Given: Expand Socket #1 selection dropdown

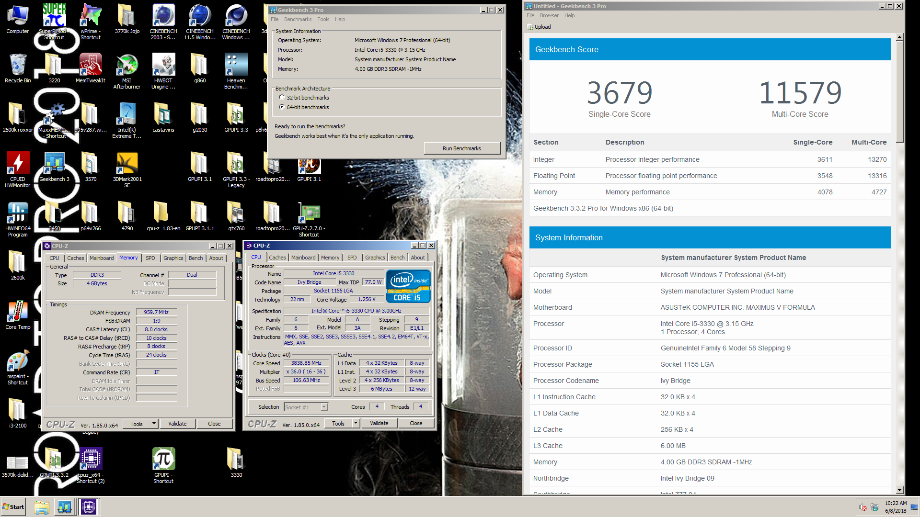Looking at the screenshot, I should (324, 407).
